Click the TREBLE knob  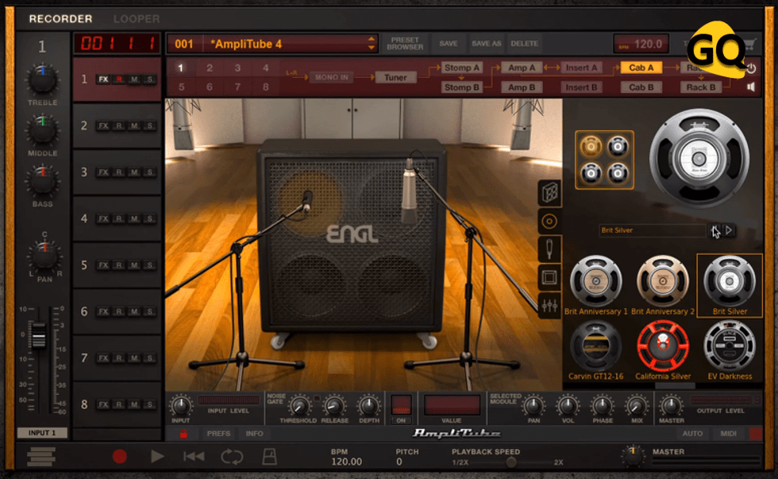(x=43, y=79)
